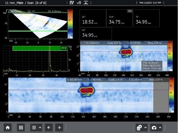This screenshot has width=178, height=133.
Task: Click the green gate bar labeled 57.0
Action: tap(40, 48)
